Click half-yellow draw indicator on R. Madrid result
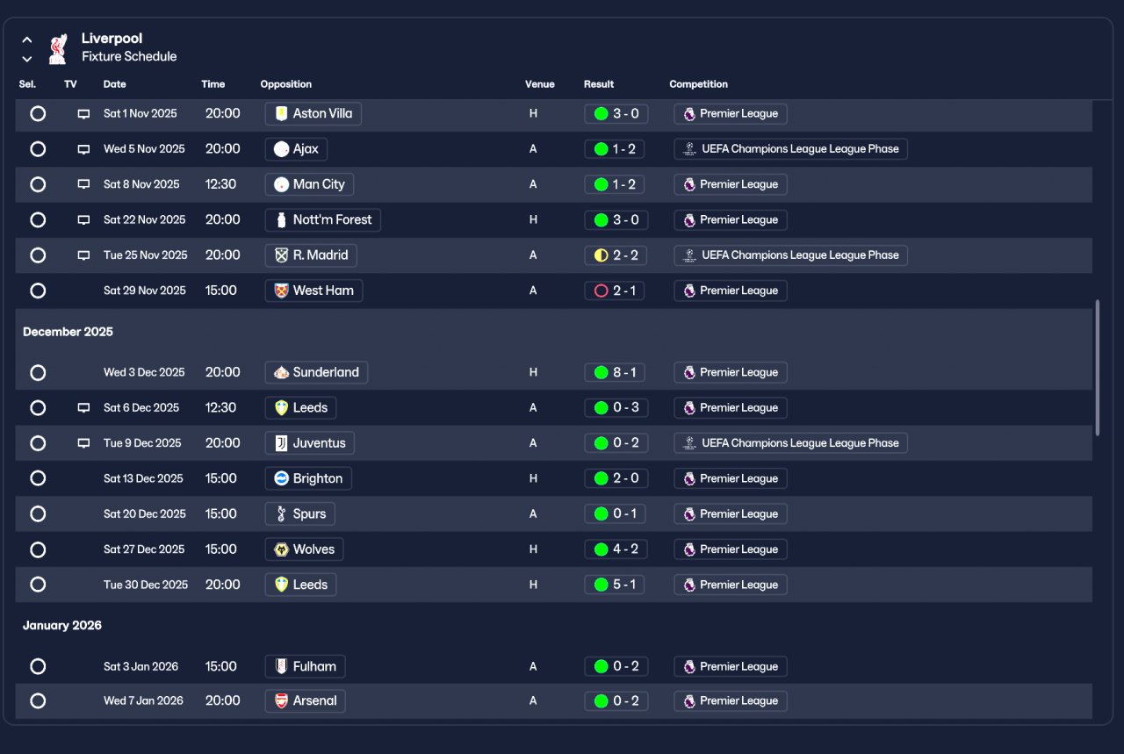The height and width of the screenshot is (754, 1124). click(601, 255)
